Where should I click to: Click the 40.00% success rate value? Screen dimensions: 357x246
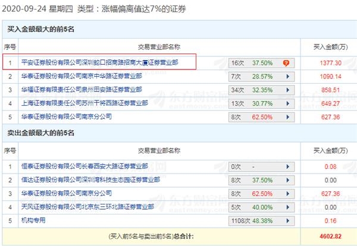262,207
